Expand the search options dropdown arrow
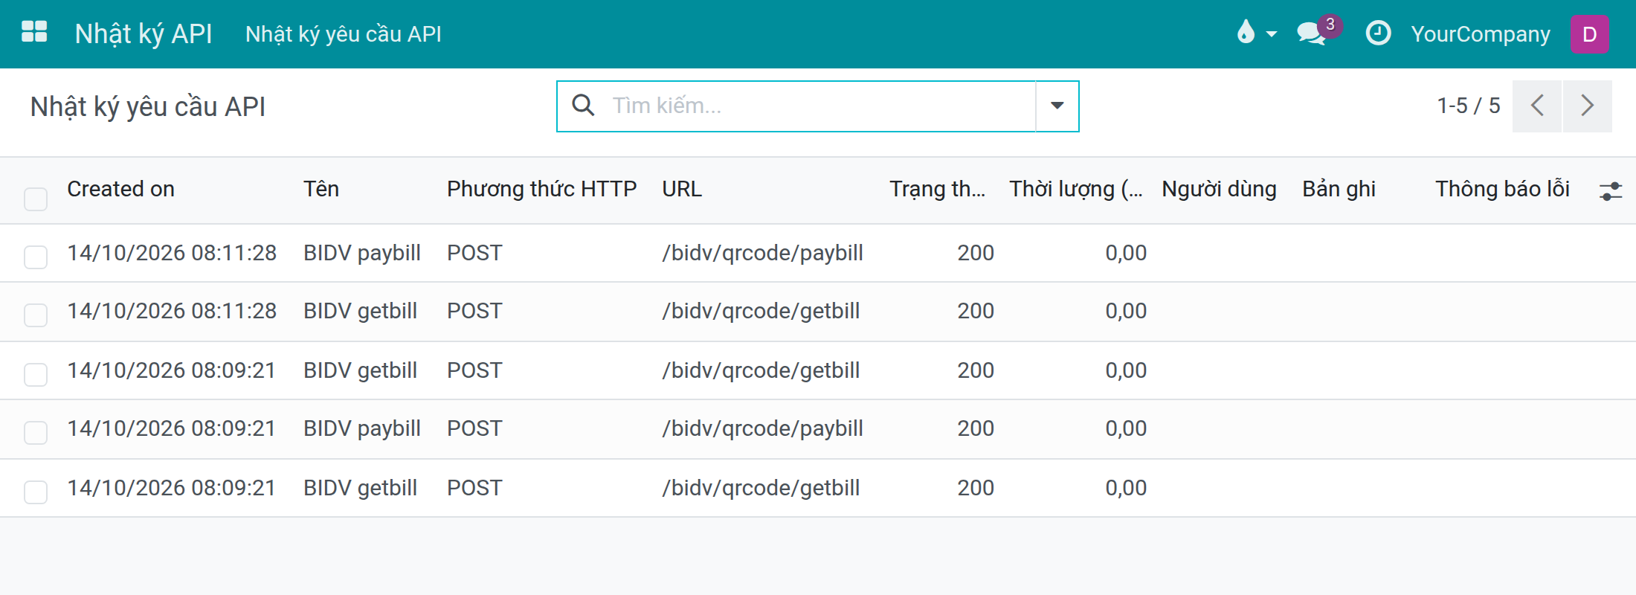This screenshot has height=595, width=1636. [1057, 106]
